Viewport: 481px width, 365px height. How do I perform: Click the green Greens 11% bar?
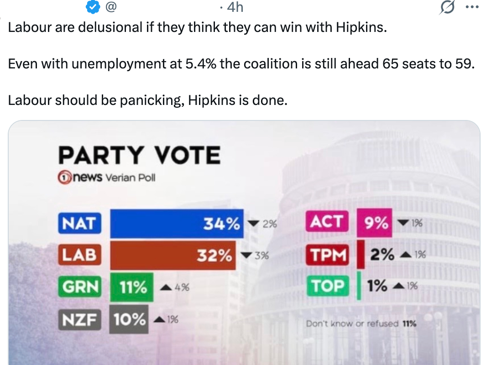click(132, 287)
